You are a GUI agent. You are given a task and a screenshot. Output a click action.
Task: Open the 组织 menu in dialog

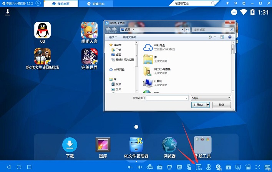click(113, 37)
